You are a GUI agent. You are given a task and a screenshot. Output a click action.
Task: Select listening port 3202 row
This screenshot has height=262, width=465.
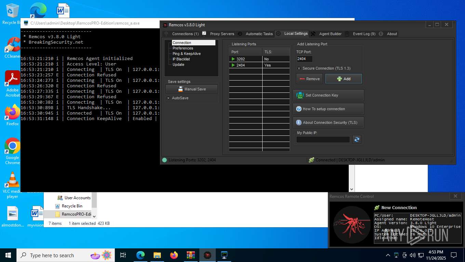coord(259,59)
